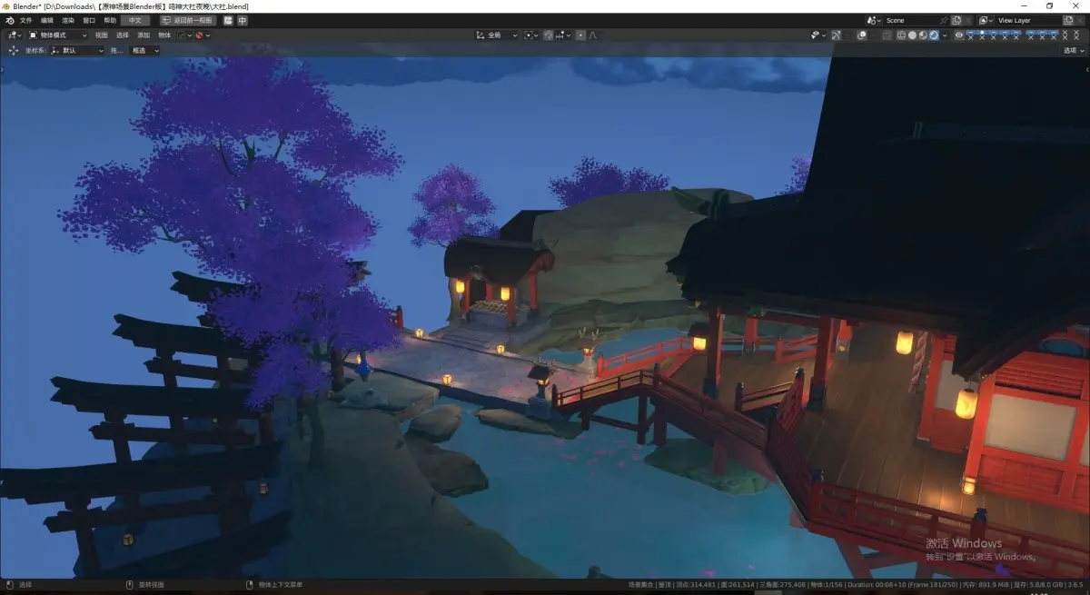Toggle viewport overlays display
The height and width of the screenshot is (595, 1090).
[862, 35]
